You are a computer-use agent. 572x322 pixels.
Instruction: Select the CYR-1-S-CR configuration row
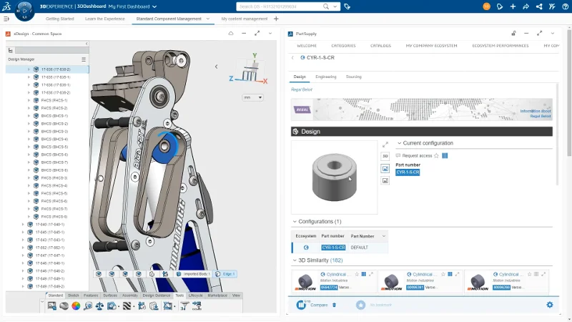(333, 248)
